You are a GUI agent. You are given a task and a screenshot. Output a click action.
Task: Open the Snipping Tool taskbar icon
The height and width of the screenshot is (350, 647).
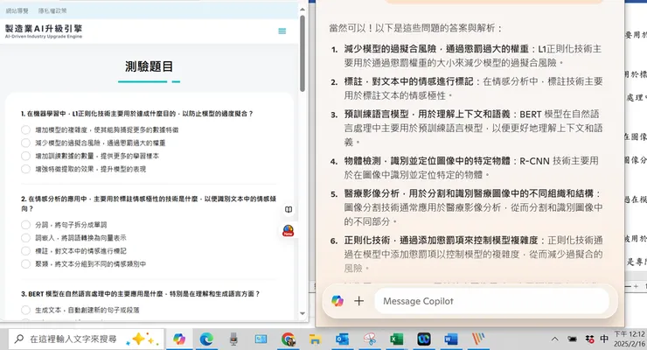(369, 339)
